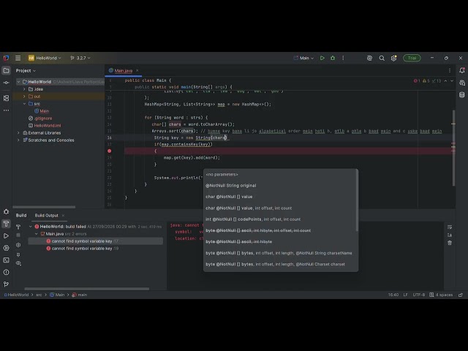Close the Main.java editor tab
468x351 pixels.
(137, 71)
